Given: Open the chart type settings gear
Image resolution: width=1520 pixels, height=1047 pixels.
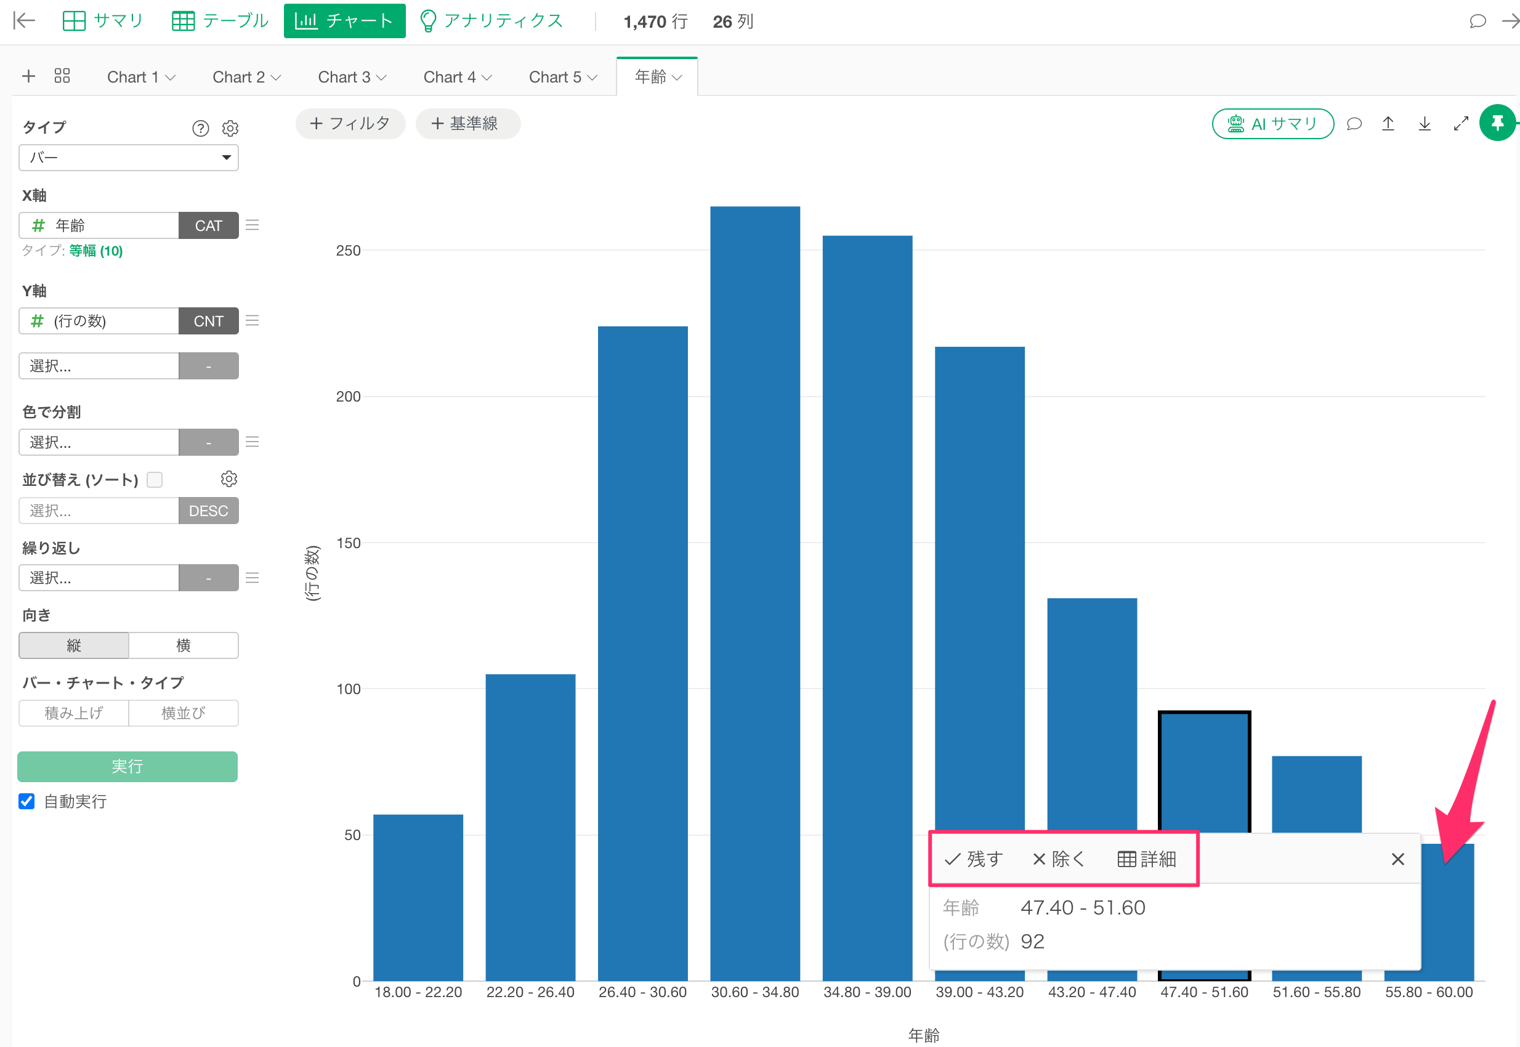Looking at the screenshot, I should point(230,128).
